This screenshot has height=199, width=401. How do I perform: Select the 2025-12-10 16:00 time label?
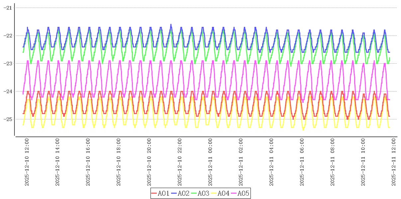coord(88,162)
